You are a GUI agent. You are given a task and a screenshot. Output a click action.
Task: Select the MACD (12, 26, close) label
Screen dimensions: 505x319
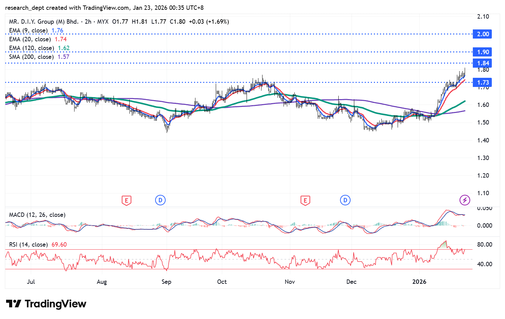(37, 215)
